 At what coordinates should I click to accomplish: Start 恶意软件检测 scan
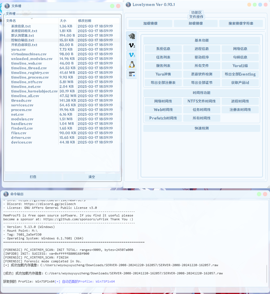(x=201, y=74)
